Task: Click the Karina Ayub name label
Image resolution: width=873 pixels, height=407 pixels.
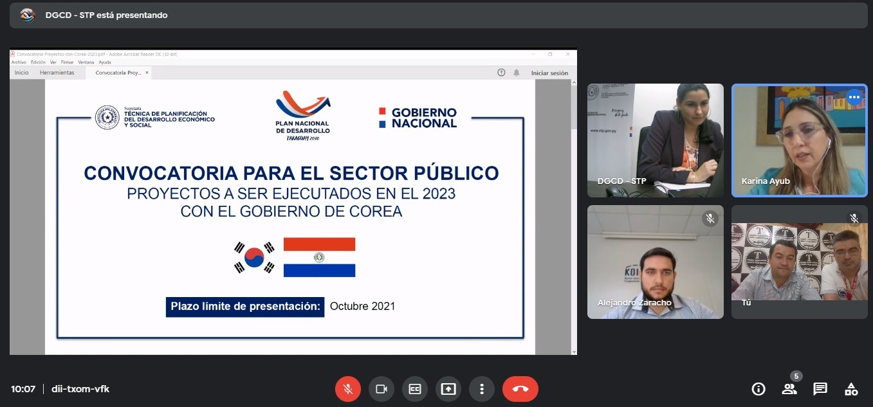Action: click(x=766, y=181)
